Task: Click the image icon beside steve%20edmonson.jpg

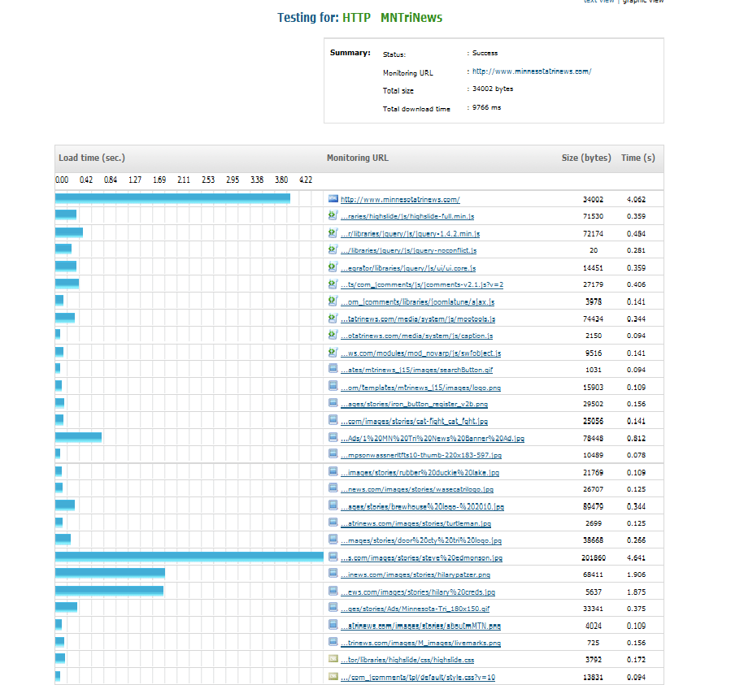Action: pyautogui.click(x=333, y=557)
